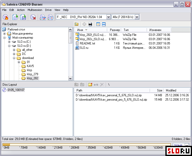Collapse Мой компьютер tree node
192x156 pixels.
(4, 38)
